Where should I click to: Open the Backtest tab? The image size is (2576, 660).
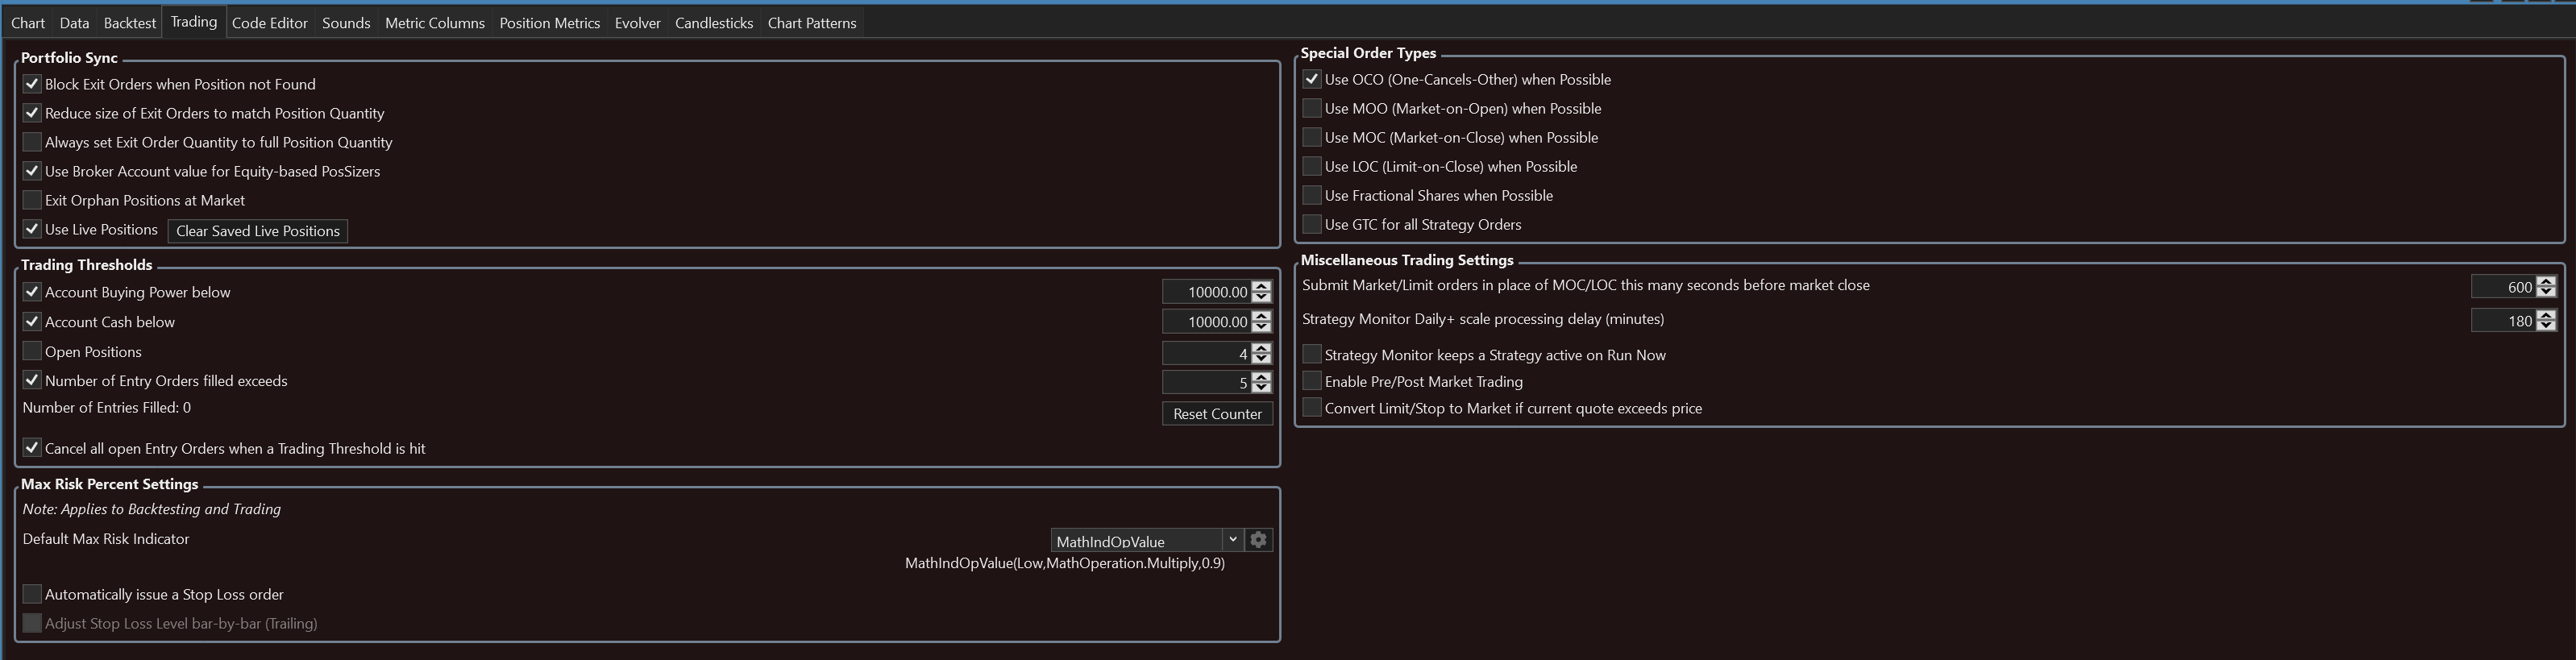(x=130, y=23)
